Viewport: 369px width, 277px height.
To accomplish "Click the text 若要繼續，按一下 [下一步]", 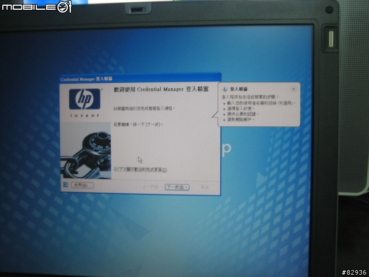I will coord(138,124).
